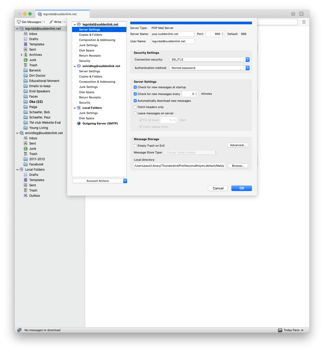This screenshot has height=352, width=324.
Task: Select Composition & Addressing under legvidal
Action: click(x=97, y=40)
